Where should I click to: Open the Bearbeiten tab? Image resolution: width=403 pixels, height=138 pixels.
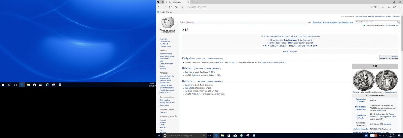317,22
